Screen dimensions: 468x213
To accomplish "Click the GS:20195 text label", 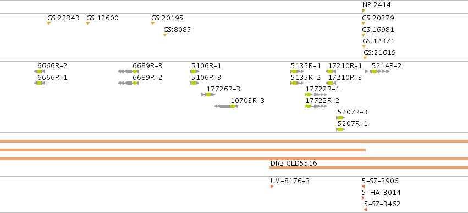I will [167, 18].
